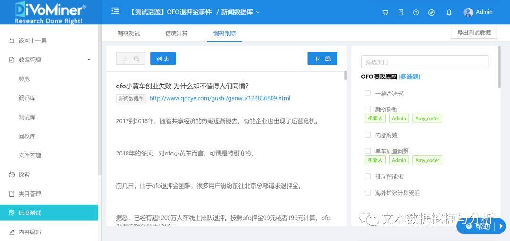Check the 排斥智能化 checkbox
The image size is (510, 241).
(x=368, y=176)
